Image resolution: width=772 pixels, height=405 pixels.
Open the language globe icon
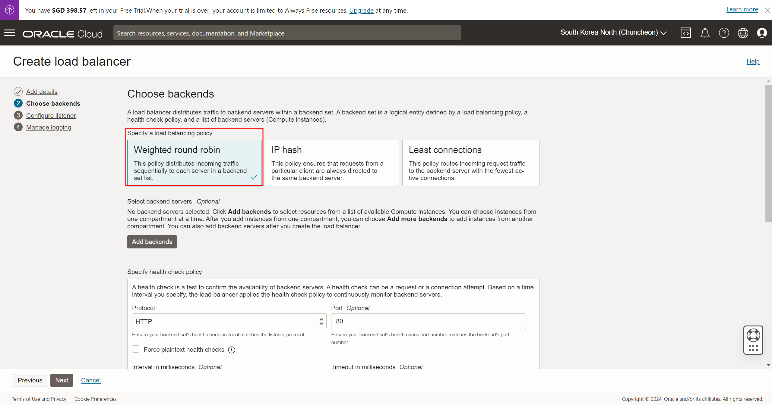coord(743,33)
